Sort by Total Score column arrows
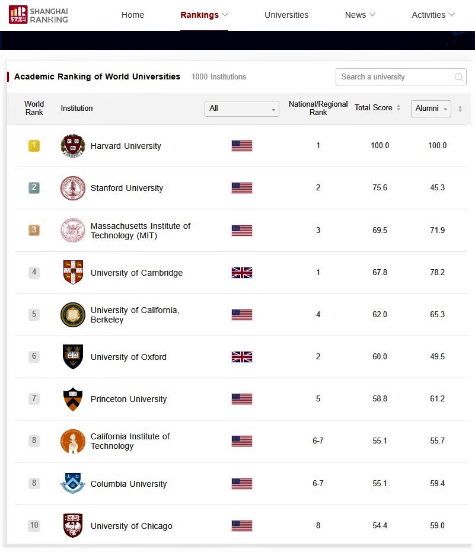 399,108
